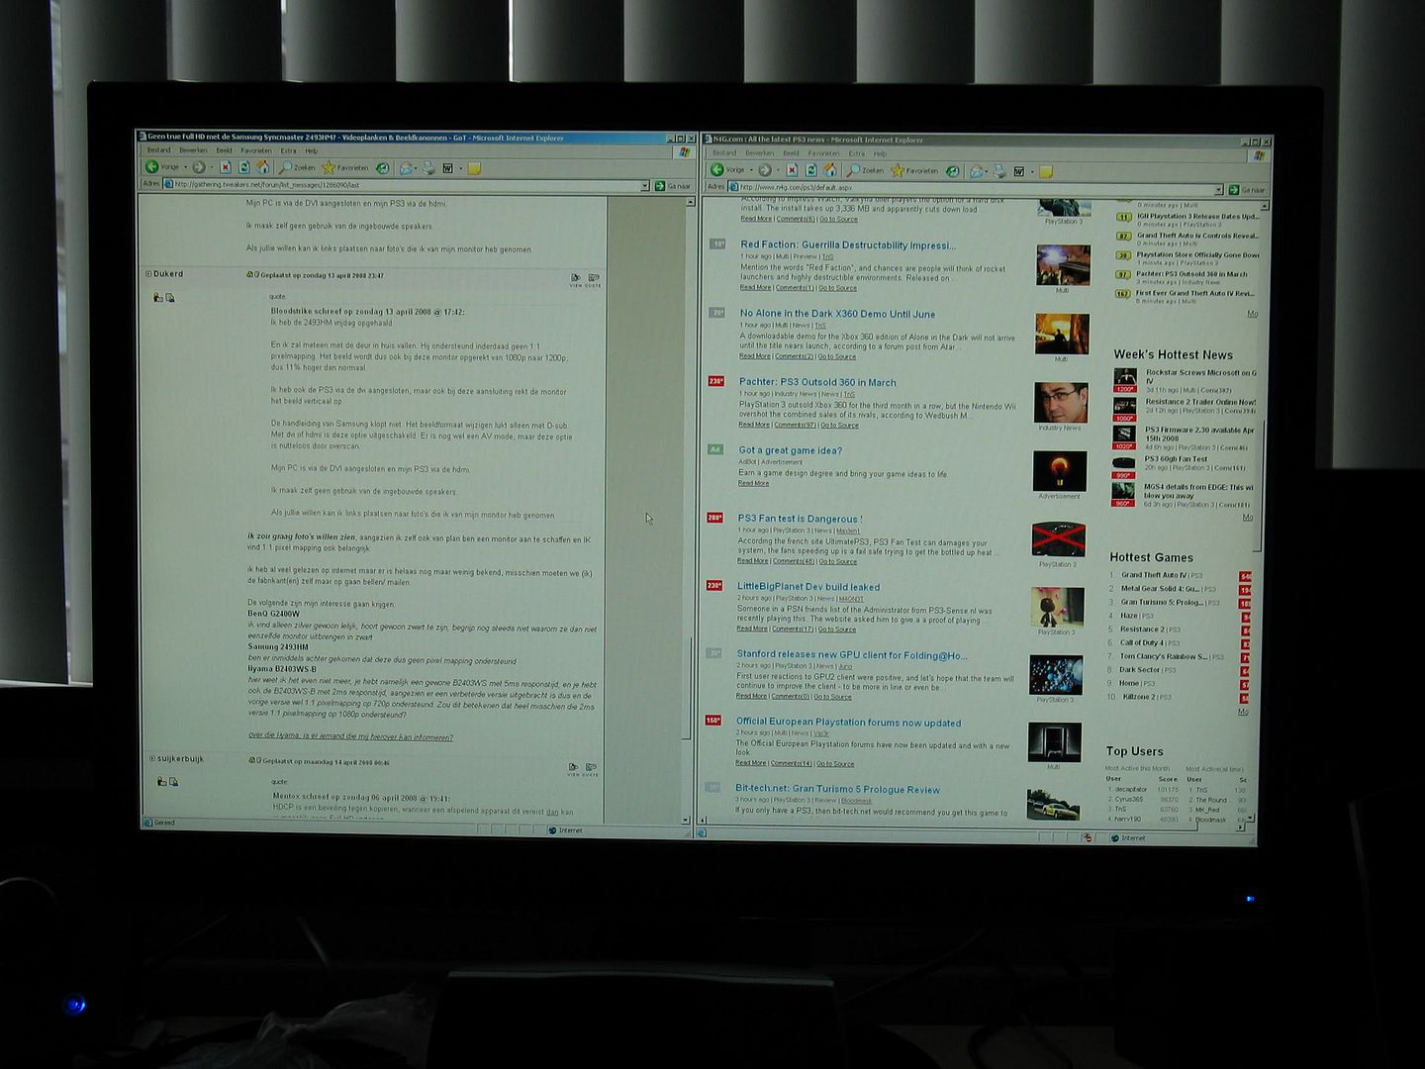Click the suijkerbuijk username in the forum

coord(180,759)
